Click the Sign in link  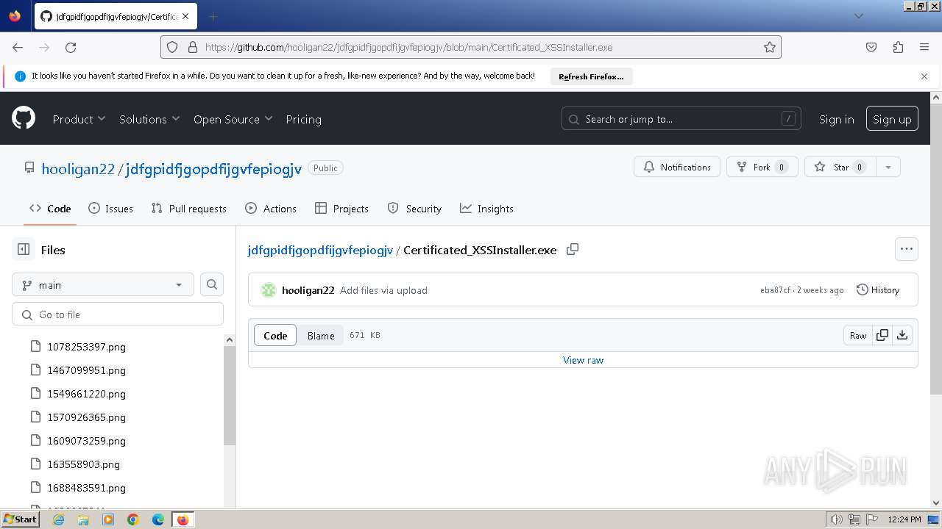(837, 119)
